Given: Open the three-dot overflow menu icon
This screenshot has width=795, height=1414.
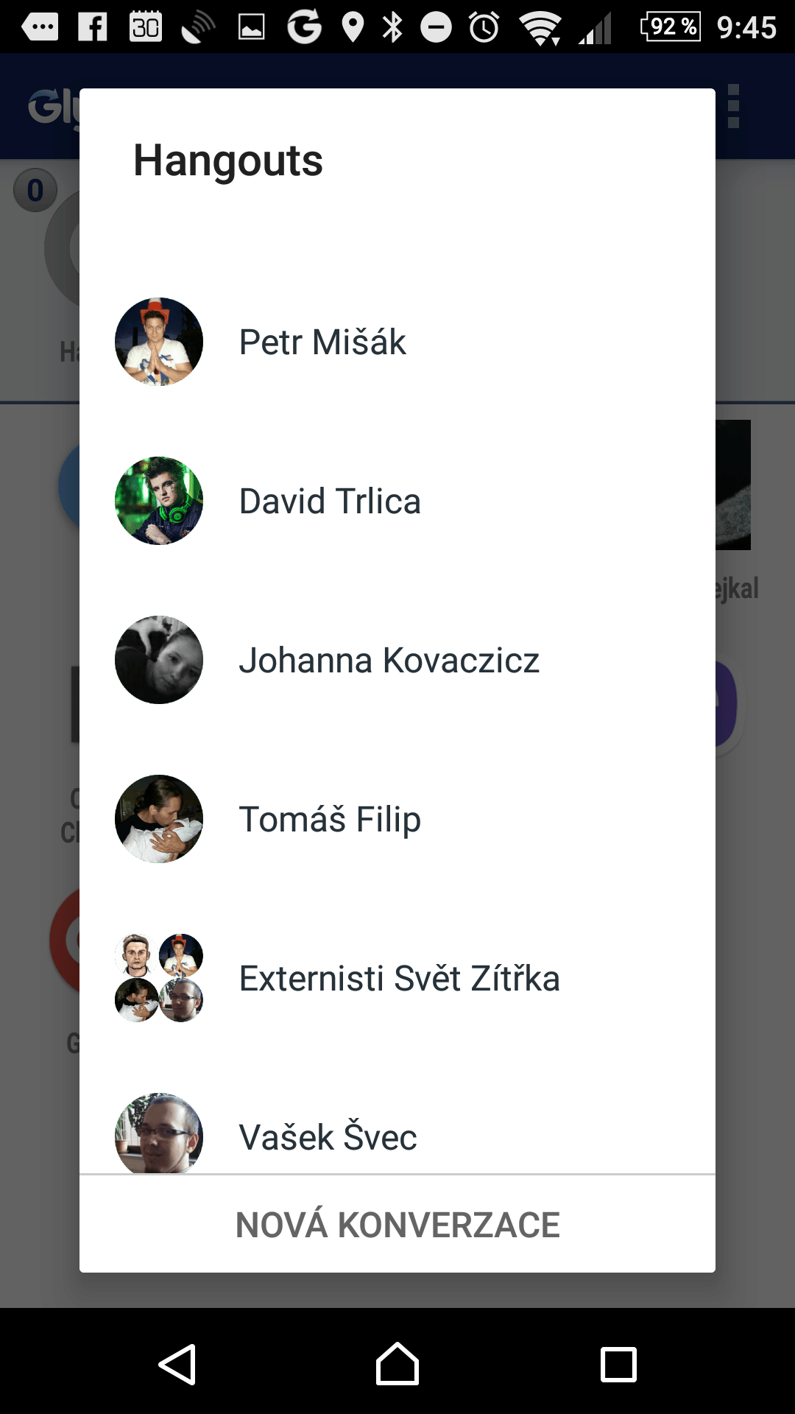Looking at the screenshot, I should 733,107.
